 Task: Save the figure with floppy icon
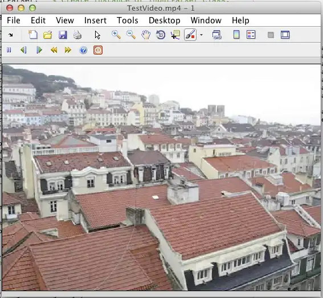click(63, 35)
